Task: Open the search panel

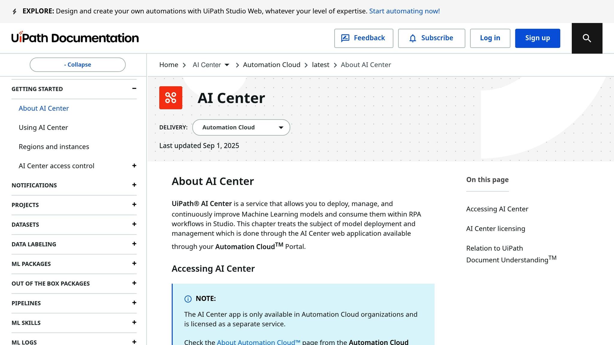Action: point(587,38)
